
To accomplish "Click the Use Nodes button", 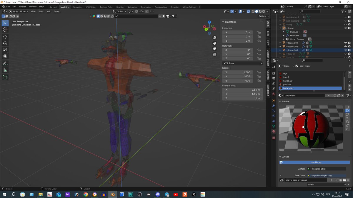I will click(314, 162).
